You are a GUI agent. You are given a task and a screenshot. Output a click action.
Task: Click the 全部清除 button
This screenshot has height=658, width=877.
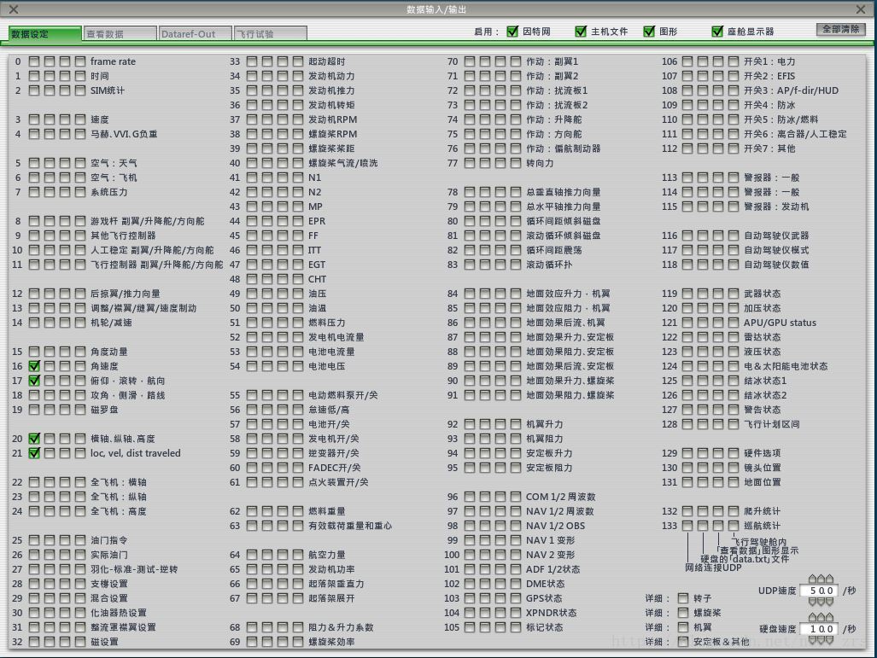[x=840, y=29]
